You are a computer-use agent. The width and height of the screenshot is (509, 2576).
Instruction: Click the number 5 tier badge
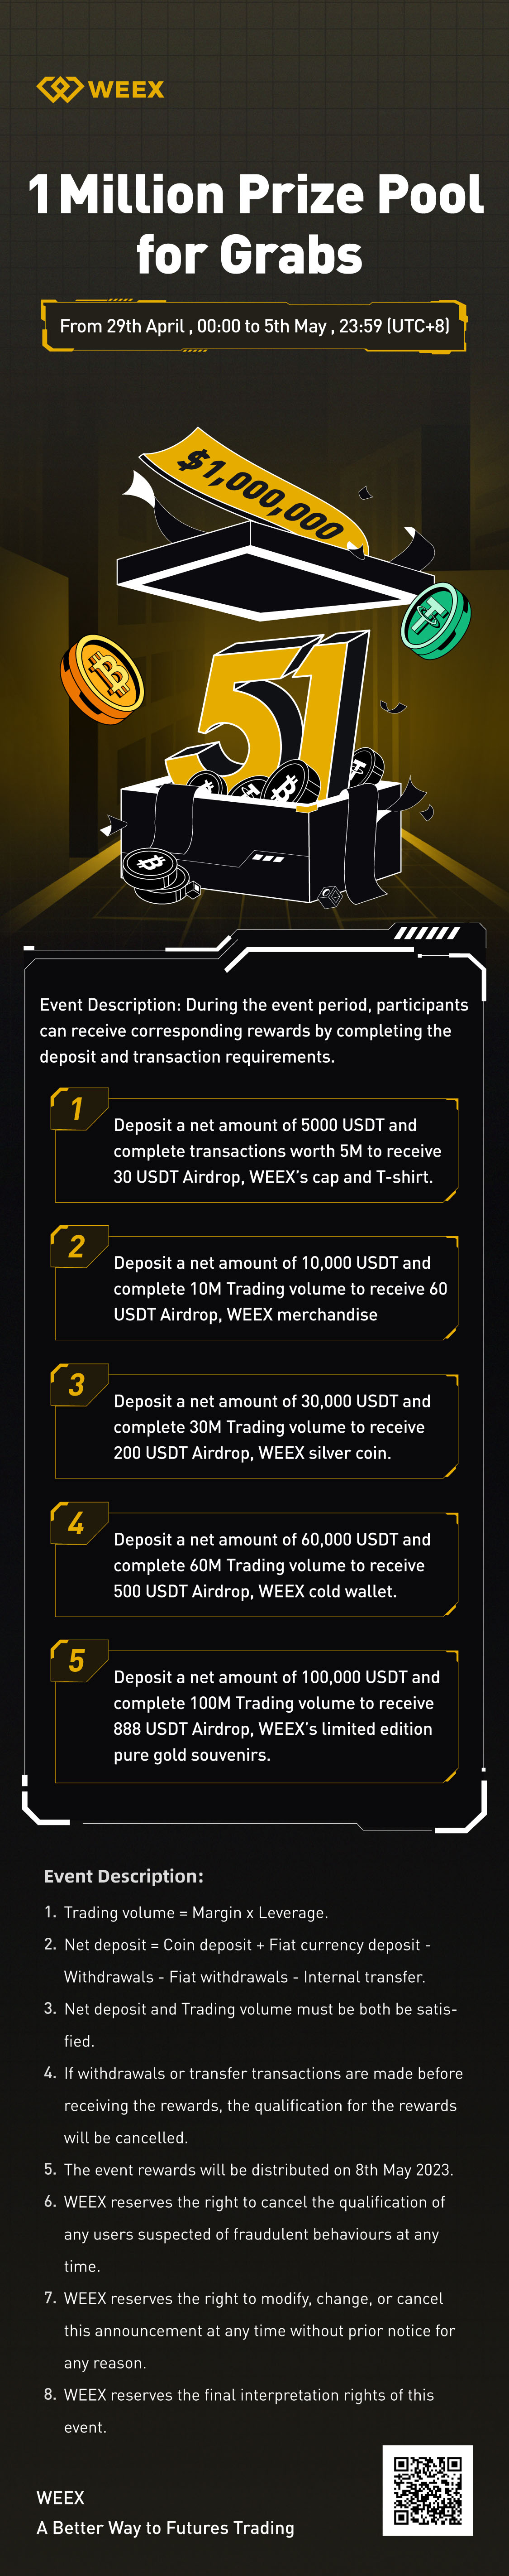[x=76, y=1660]
